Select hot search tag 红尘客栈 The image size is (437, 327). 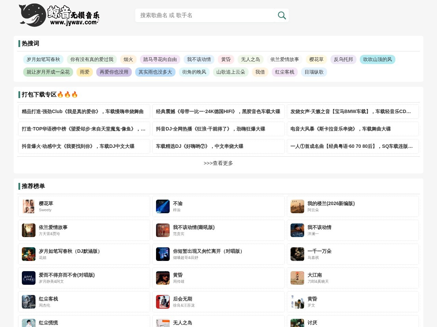coord(285,72)
